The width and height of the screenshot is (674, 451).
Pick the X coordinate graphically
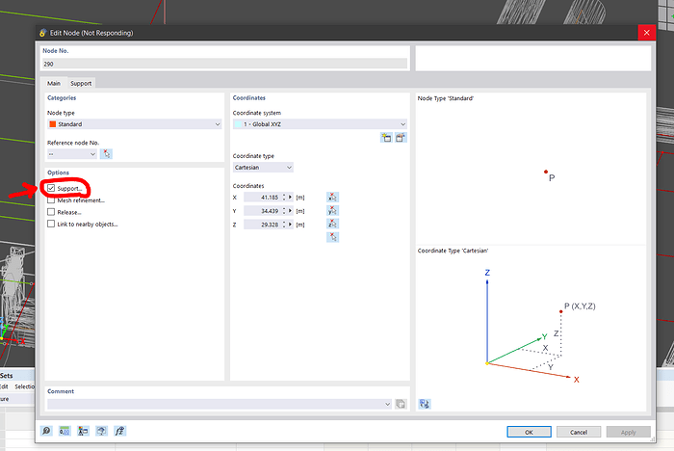pos(332,197)
